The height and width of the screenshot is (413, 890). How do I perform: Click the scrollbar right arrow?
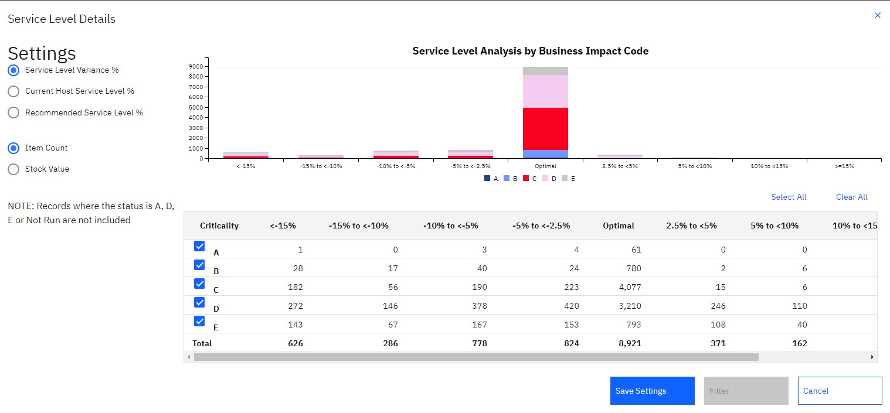[x=872, y=357]
